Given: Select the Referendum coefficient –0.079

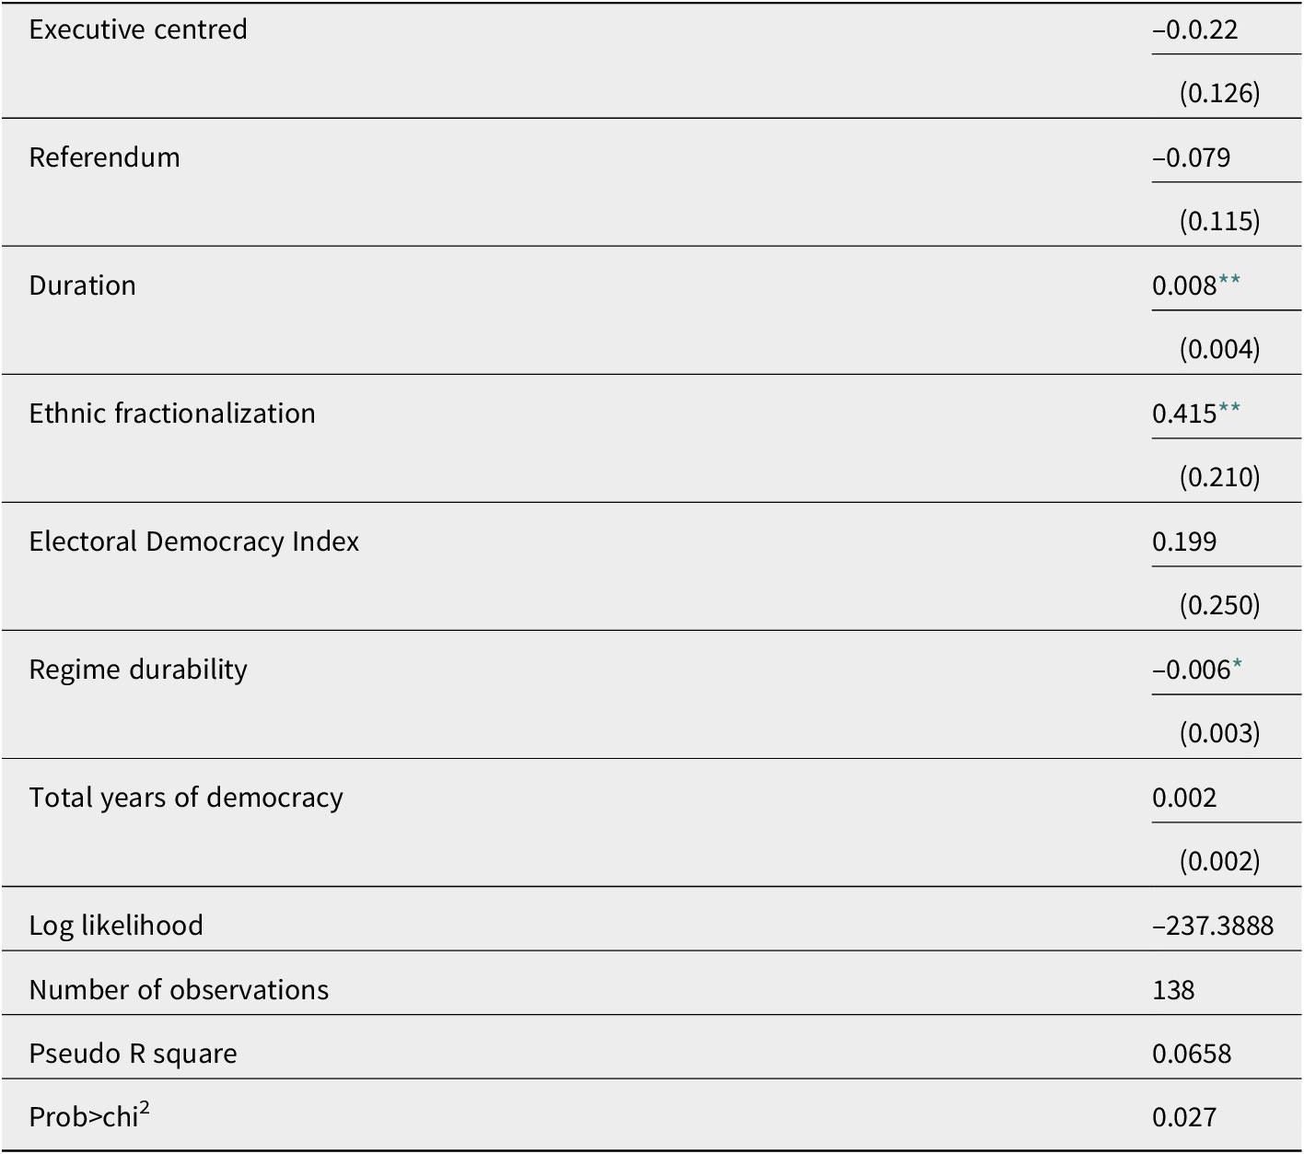Looking at the screenshot, I should pyautogui.click(x=1191, y=157).
